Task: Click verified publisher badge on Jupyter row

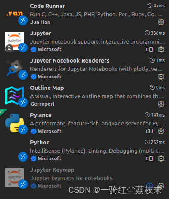Action: tap(34, 49)
